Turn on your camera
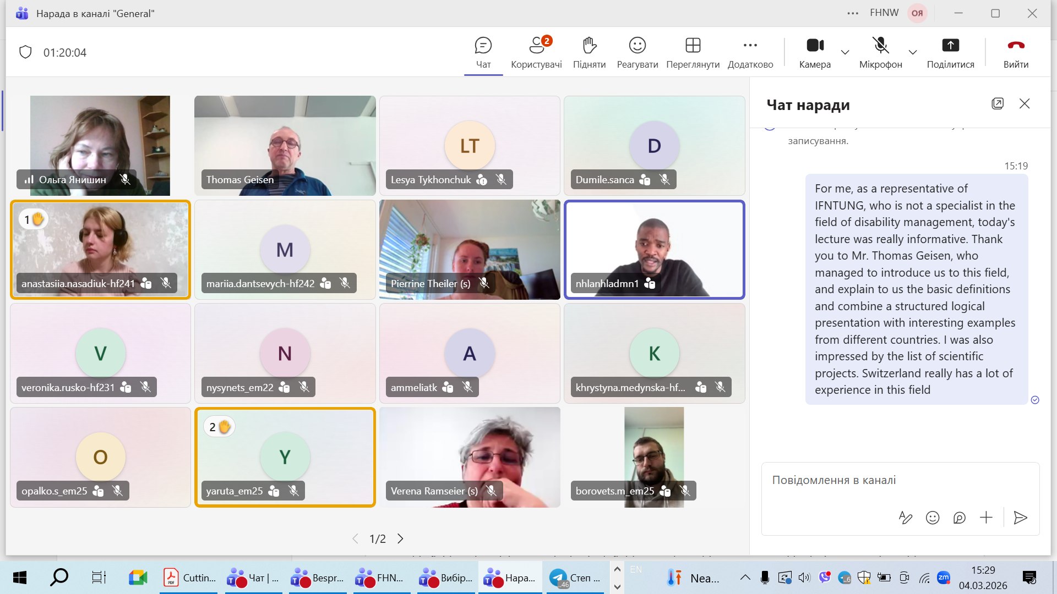This screenshot has width=1057, height=594. pyautogui.click(x=814, y=52)
